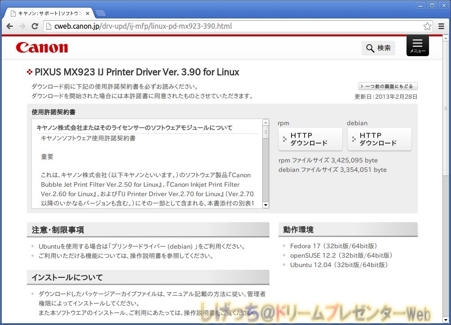Click the インストールについて section header
Screen dimensions: 451x325
click(x=148, y=277)
